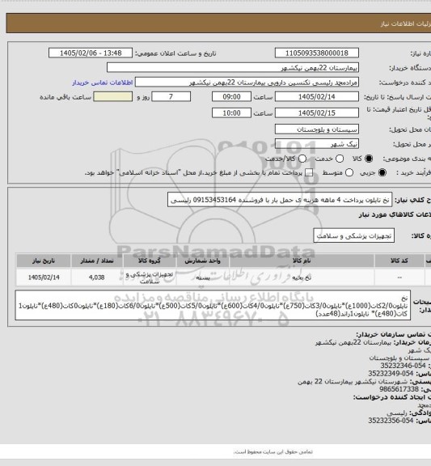Select the کالا radio button
Viewport: 431px width, 466px height.
(x=369, y=159)
